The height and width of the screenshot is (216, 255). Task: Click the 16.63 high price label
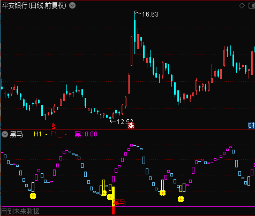150,14
